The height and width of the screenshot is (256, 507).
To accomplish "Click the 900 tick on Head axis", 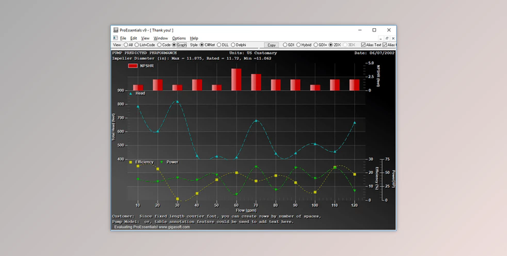I will click(120, 90).
